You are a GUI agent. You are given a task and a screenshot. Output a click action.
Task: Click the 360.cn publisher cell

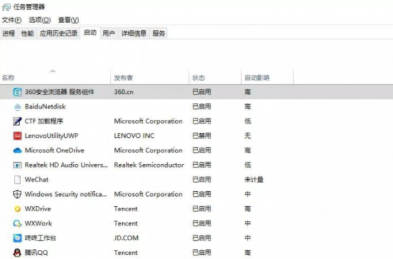[124, 92]
